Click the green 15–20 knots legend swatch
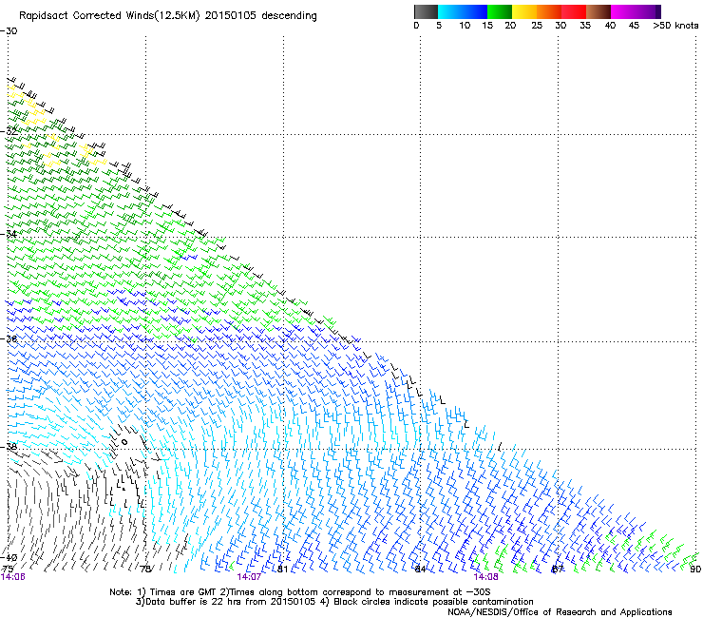The image size is (703, 618). tap(500, 11)
